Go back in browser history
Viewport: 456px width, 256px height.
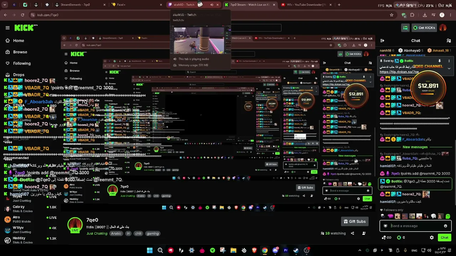(5, 15)
